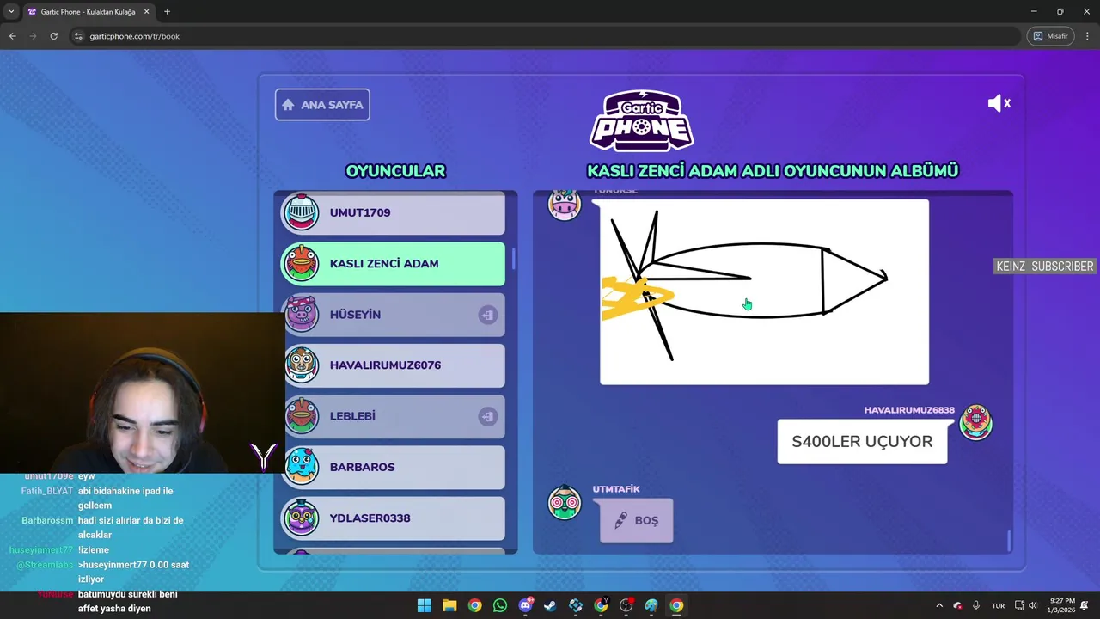Click the active Chrome taskbar icon

click(x=676, y=605)
